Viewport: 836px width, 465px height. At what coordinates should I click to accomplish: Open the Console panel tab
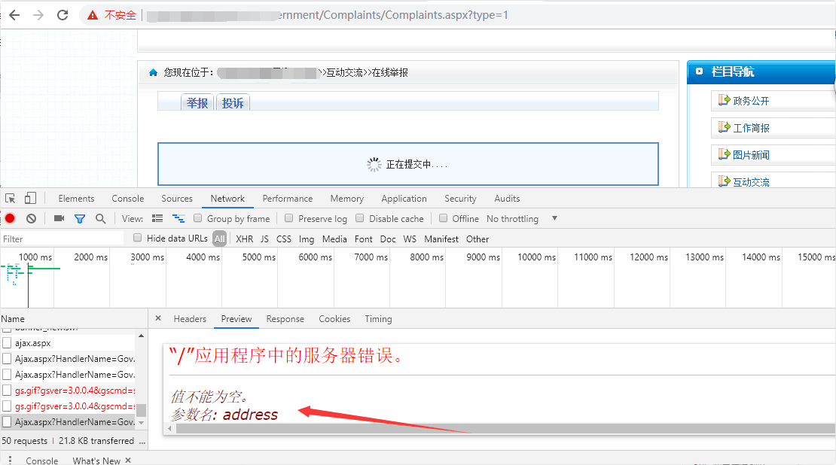tap(127, 199)
